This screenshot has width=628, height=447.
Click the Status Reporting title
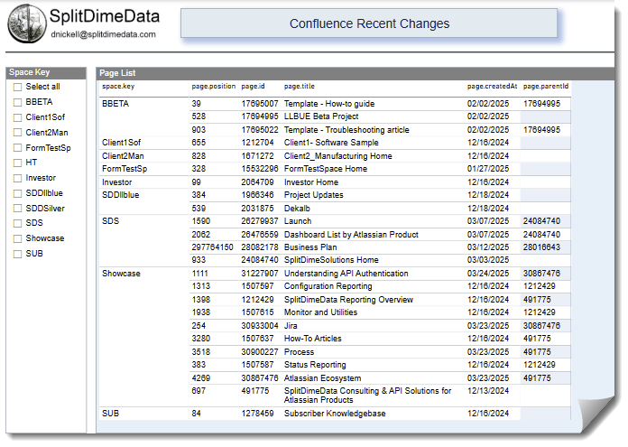pyautogui.click(x=315, y=365)
